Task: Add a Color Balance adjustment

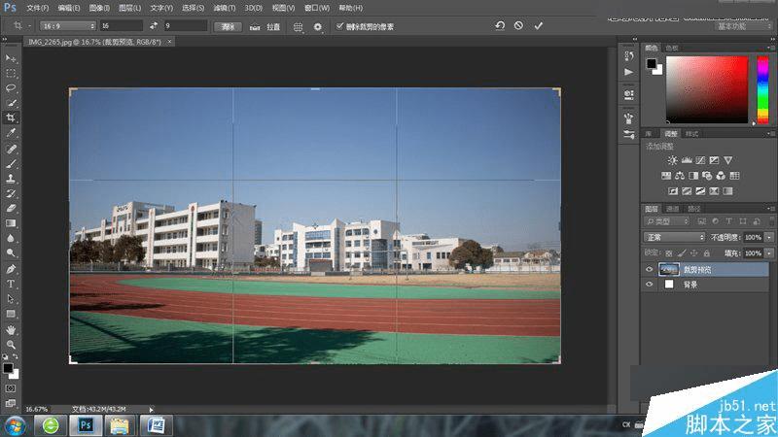Action: pos(680,176)
